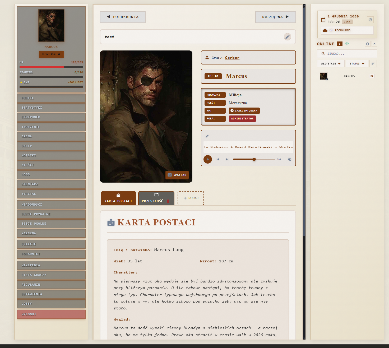Edit the music player playlist with pencil icon
389x348 pixels.
207,136
